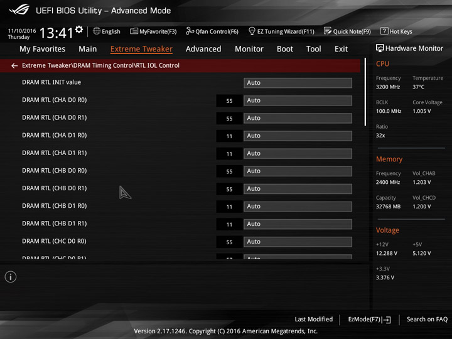The width and height of the screenshot is (452, 339).
Task: Go to the Exit tab
Action: [341, 49]
